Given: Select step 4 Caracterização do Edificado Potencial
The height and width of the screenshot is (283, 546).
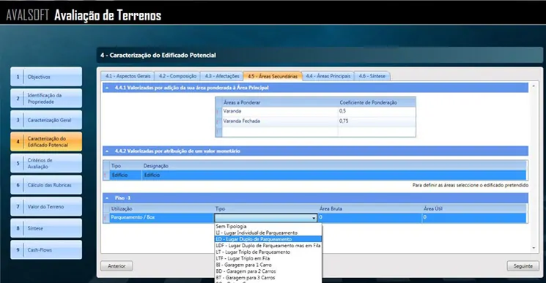Looking at the screenshot, I should pos(46,141).
